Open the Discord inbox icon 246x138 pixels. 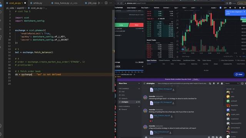coord(242,84)
